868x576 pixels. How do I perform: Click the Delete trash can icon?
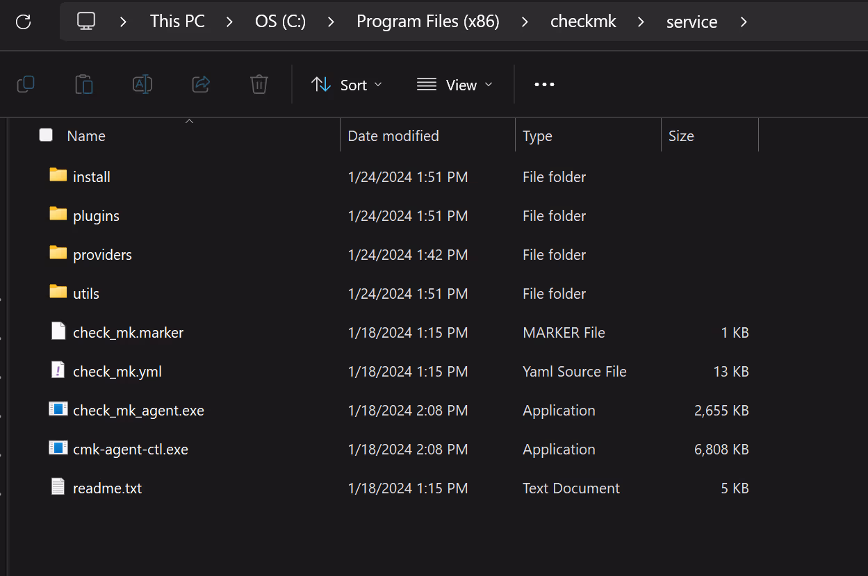tap(259, 85)
